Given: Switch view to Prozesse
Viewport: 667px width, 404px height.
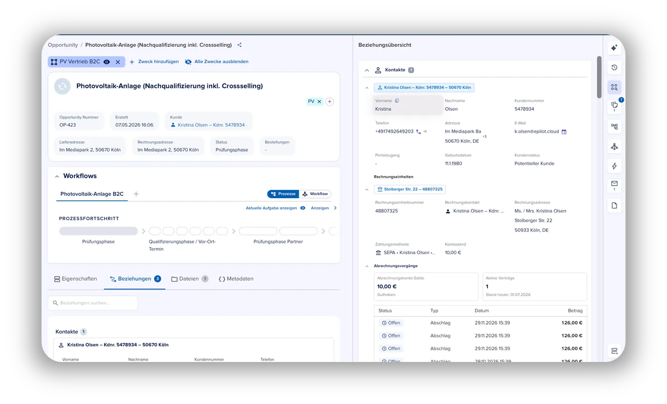Looking at the screenshot, I should point(283,194).
